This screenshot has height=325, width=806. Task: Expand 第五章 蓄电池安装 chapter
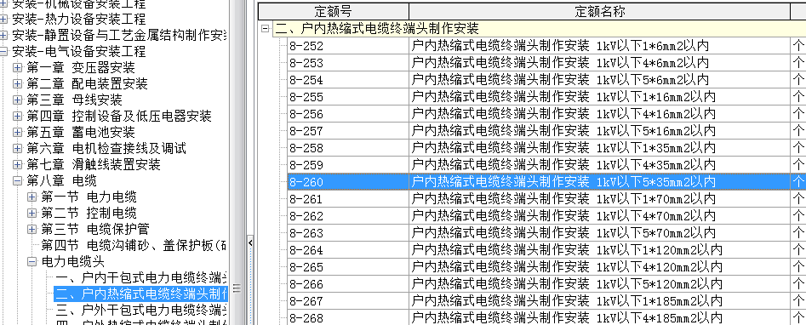tap(18, 132)
